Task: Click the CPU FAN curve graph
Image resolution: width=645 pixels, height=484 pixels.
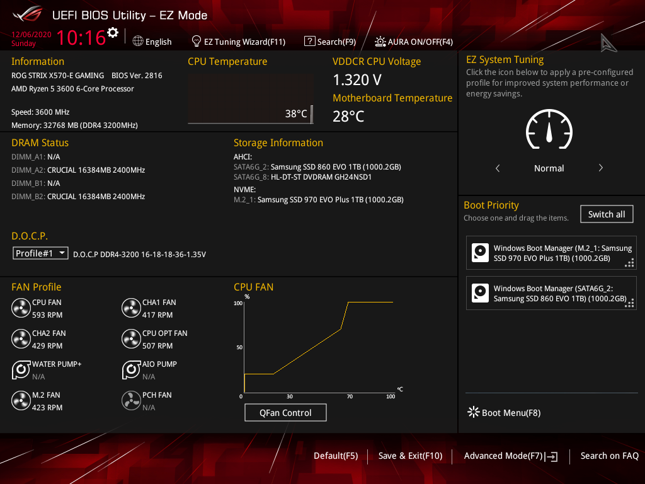Action: [x=319, y=346]
